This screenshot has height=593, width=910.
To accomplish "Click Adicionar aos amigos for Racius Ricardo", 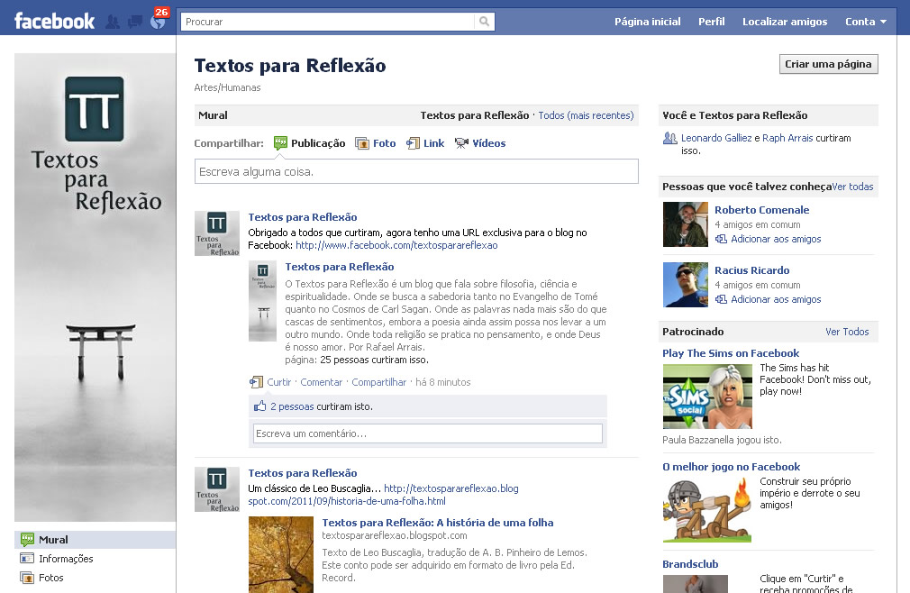I will [776, 299].
